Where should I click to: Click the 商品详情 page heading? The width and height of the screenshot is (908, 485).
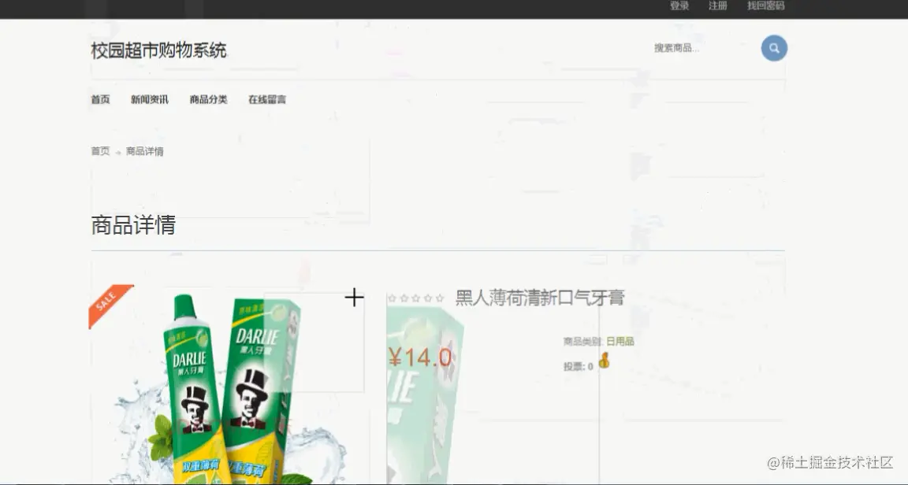pyautogui.click(x=133, y=225)
